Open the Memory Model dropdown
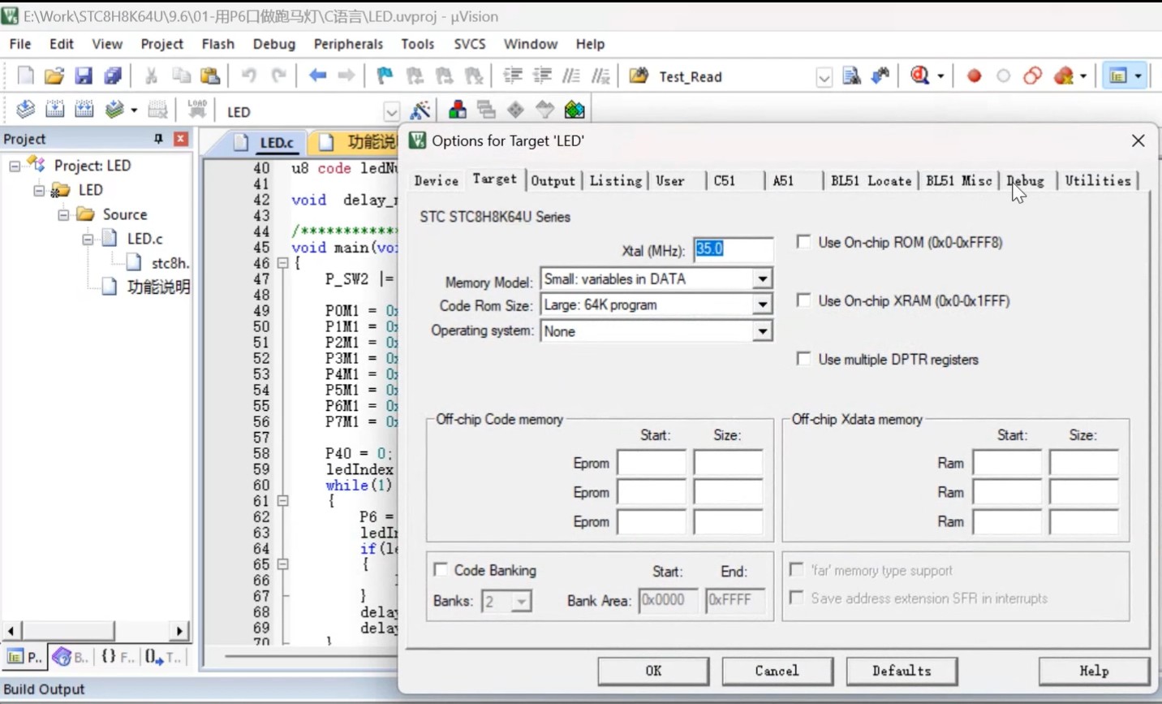 click(762, 279)
